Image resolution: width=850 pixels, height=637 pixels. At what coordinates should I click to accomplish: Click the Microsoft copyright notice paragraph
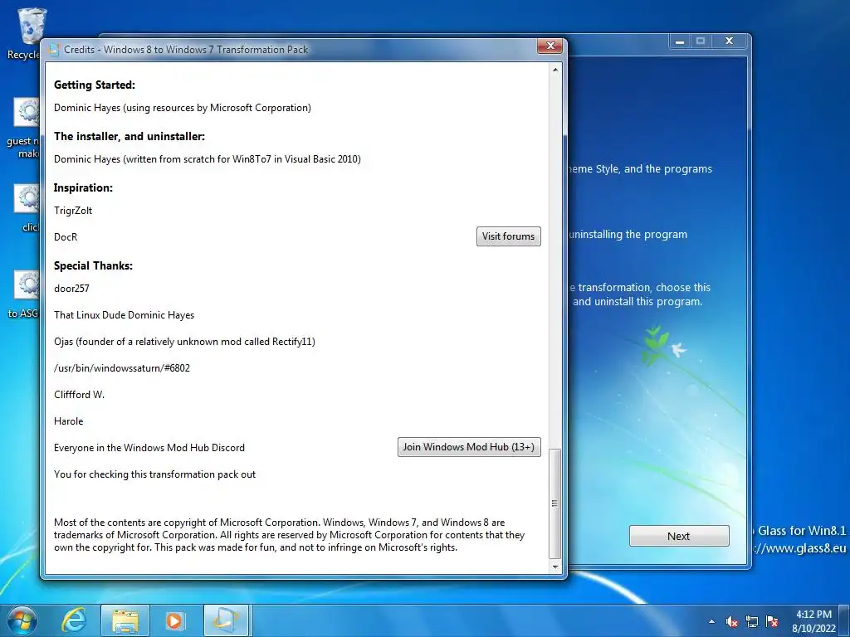click(x=289, y=535)
